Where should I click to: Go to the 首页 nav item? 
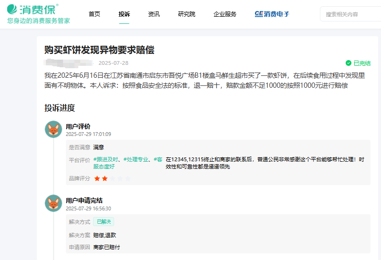tap(95, 14)
